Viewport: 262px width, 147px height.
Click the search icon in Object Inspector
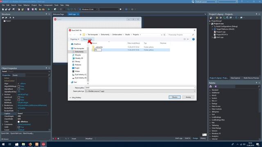click(49, 75)
